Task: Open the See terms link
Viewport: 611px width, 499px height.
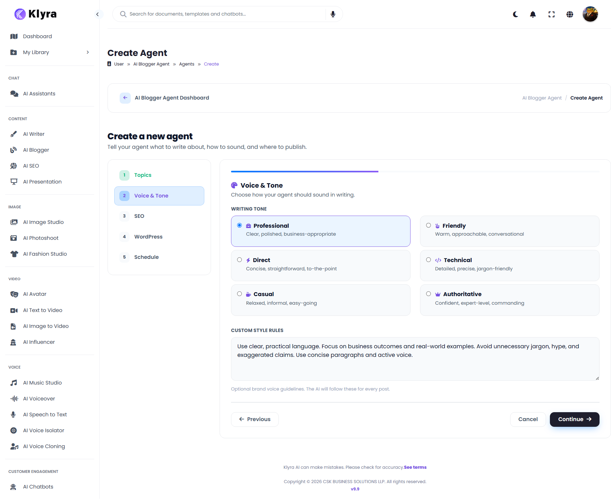Action: [415, 467]
